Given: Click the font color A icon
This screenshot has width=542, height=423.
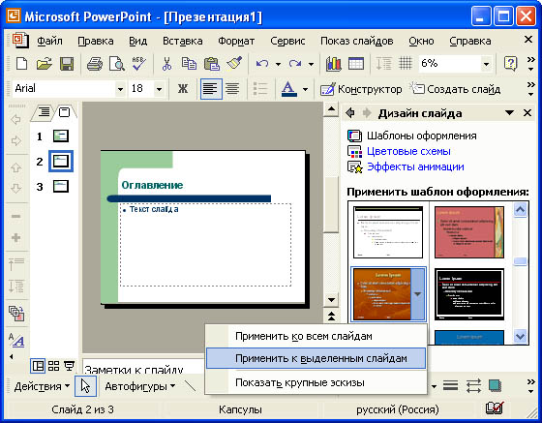Looking at the screenshot, I should (289, 89).
